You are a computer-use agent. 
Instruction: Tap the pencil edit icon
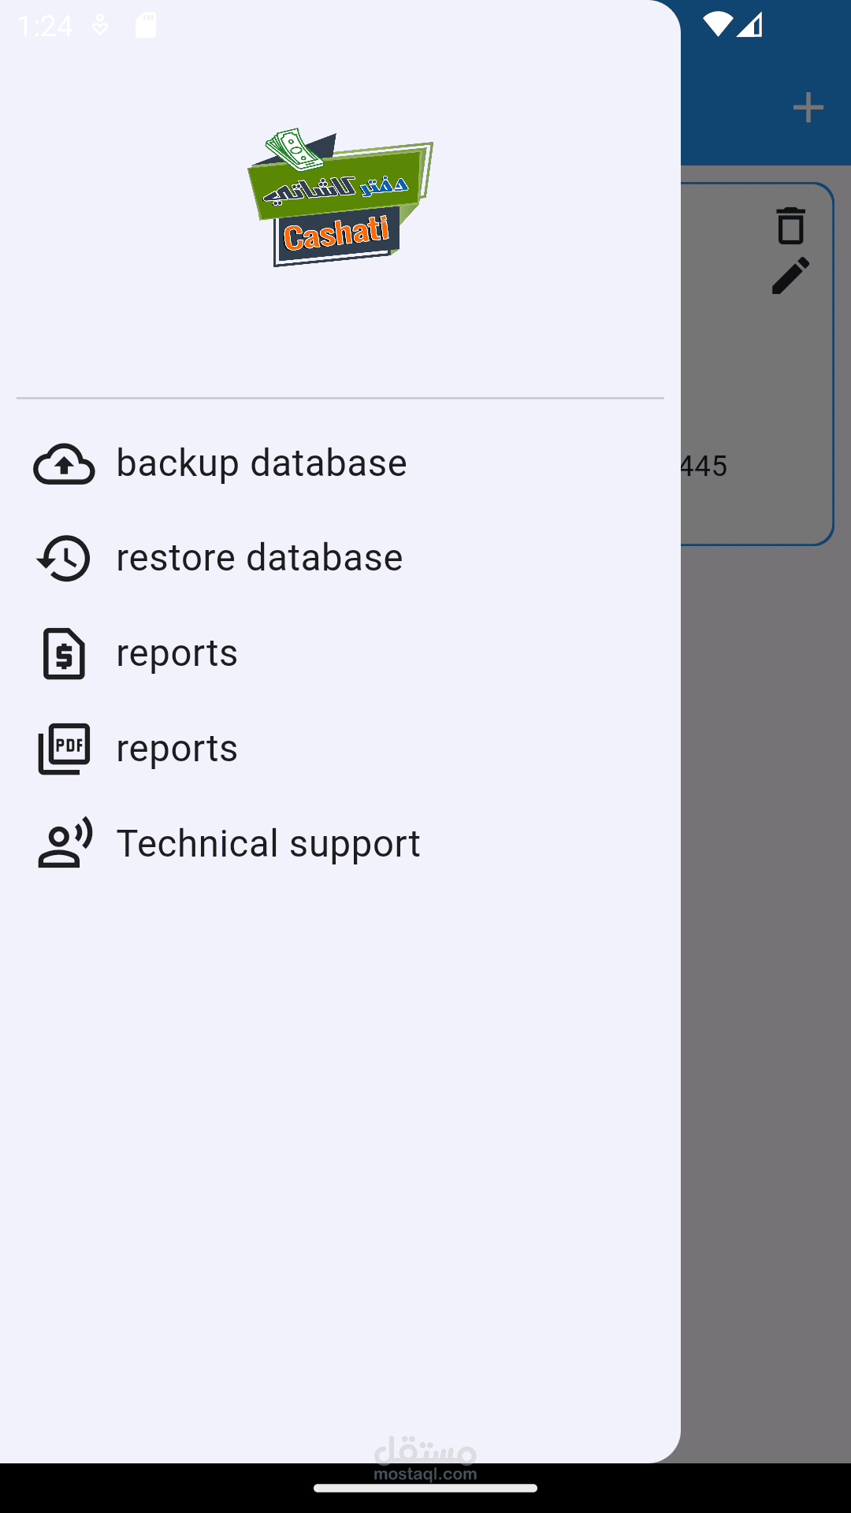790,276
